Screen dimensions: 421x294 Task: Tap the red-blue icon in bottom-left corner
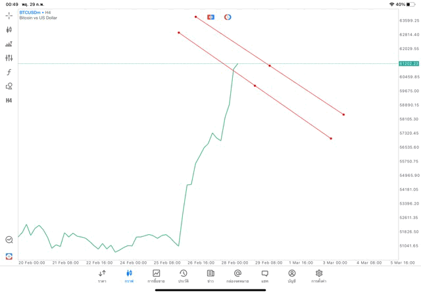coord(9,256)
